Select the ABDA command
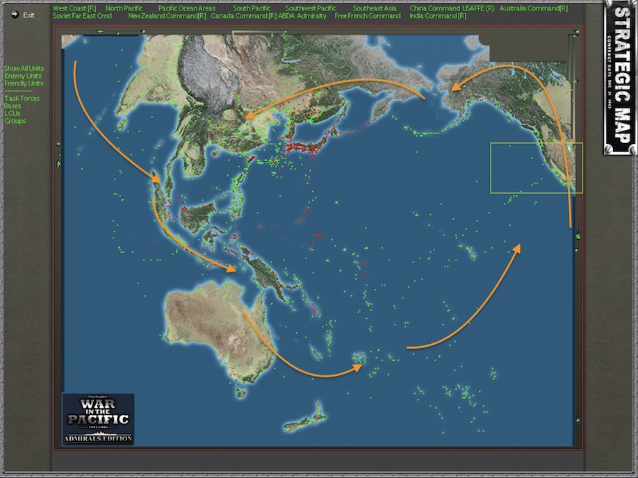Image resolution: width=638 pixels, height=478 pixels. pos(286,16)
